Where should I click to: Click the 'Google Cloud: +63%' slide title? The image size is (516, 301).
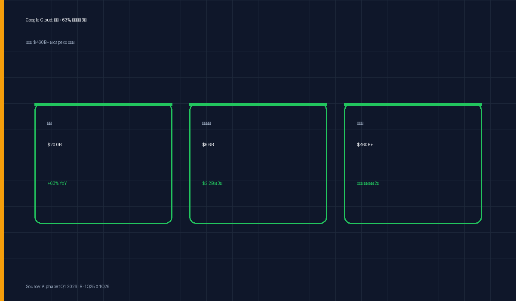(56, 20)
